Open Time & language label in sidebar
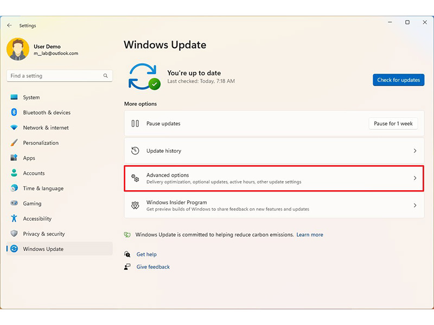The height and width of the screenshot is (325, 434). tap(43, 188)
